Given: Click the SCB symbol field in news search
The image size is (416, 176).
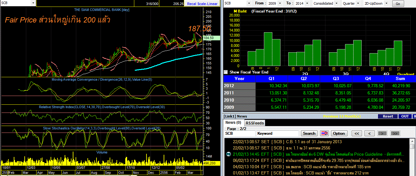Looking at the screenshot, I should [239, 133].
